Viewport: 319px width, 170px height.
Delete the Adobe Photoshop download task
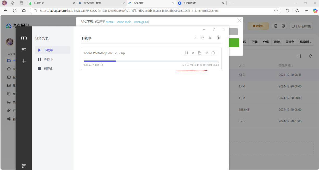click(193, 53)
